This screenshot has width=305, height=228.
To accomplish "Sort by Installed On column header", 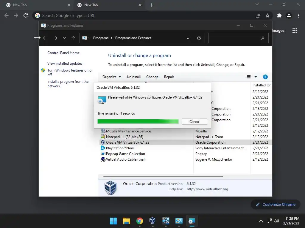I will pyautogui.click(x=262, y=85).
